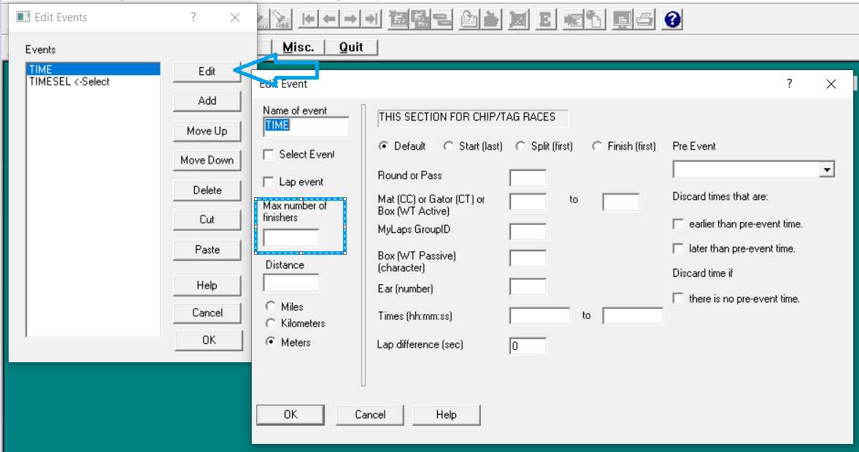859x452 pixels.
Task: Choose Meters as distance unit
Action: click(x=271, y=342)
